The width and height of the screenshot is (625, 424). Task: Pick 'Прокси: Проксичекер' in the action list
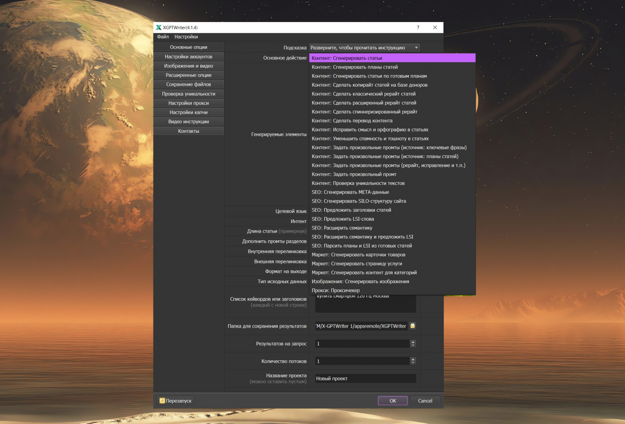pyautogui.click(x=335, y=290)
